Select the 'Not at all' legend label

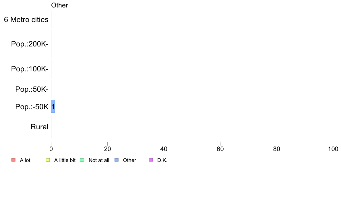pos(99,160)
